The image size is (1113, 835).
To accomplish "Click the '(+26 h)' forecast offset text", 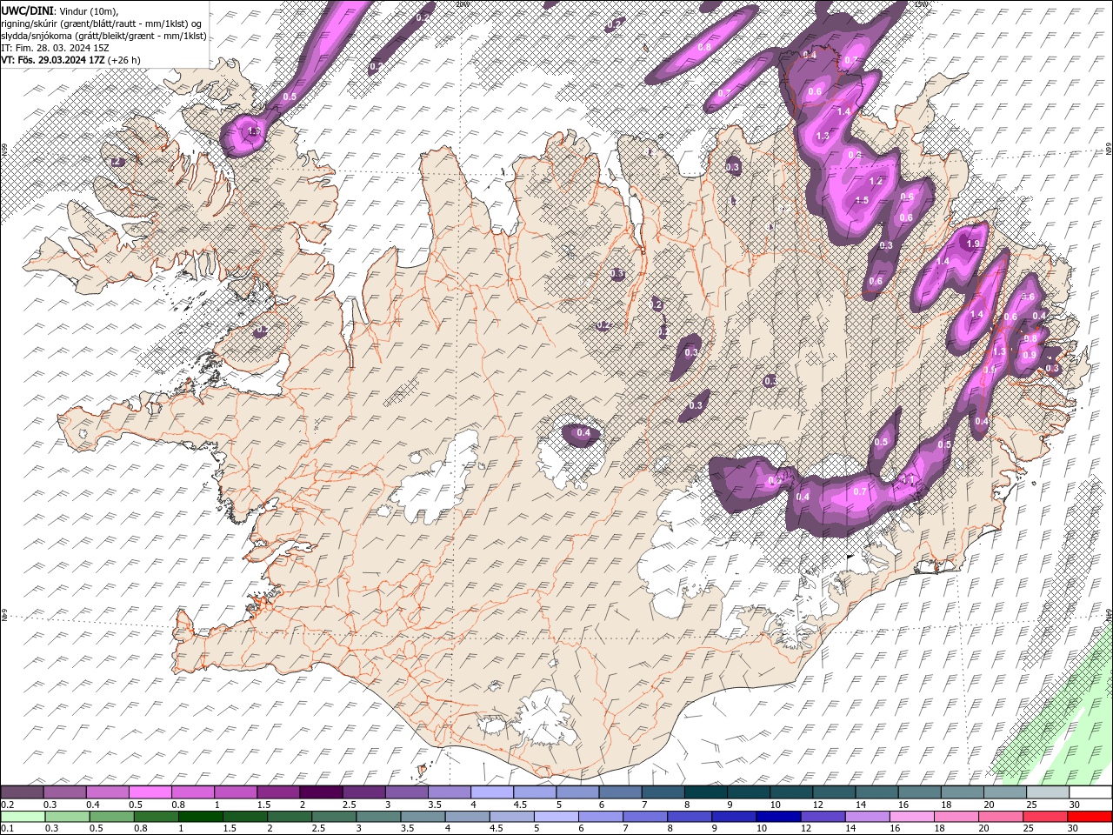I will [x=124, y=60].
